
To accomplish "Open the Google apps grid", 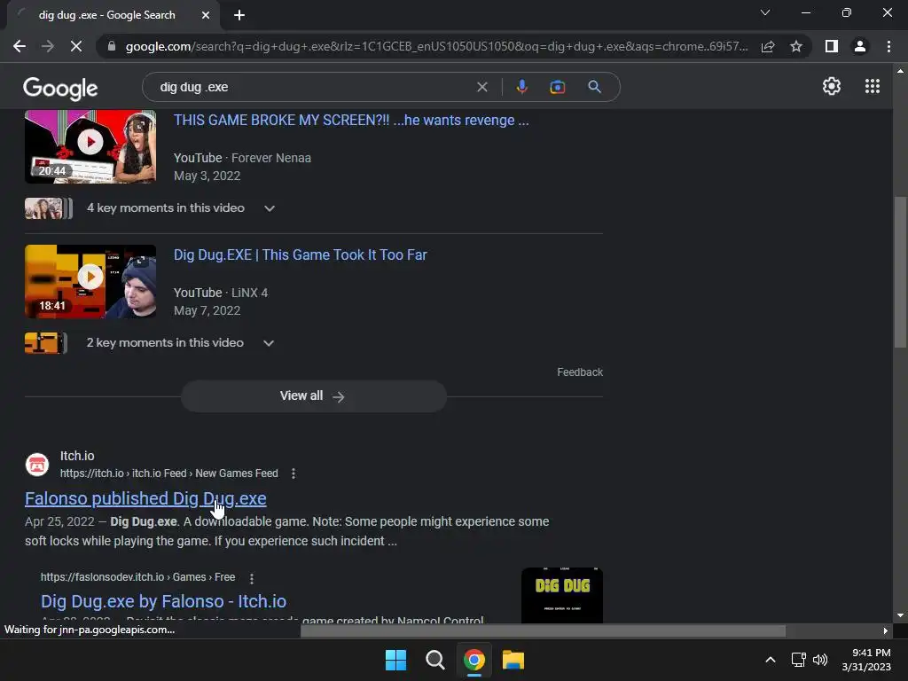I will [873, 86].
